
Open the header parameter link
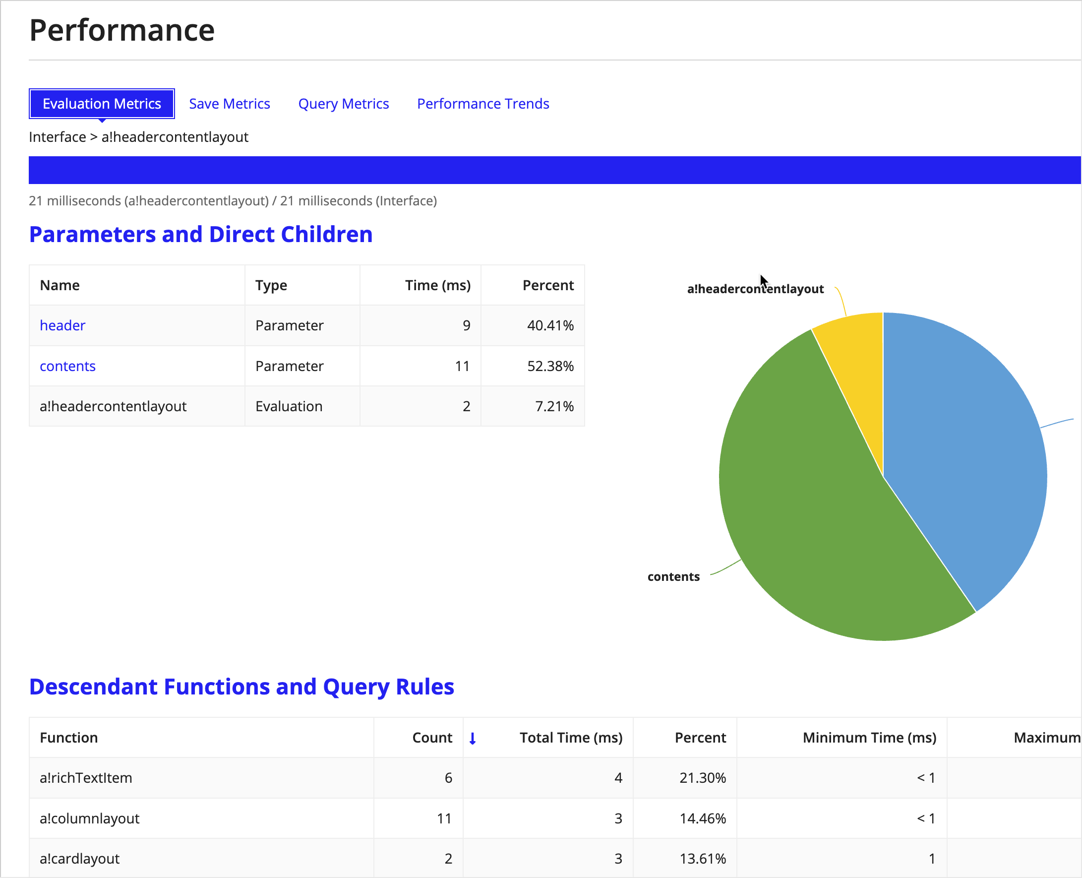62,325
